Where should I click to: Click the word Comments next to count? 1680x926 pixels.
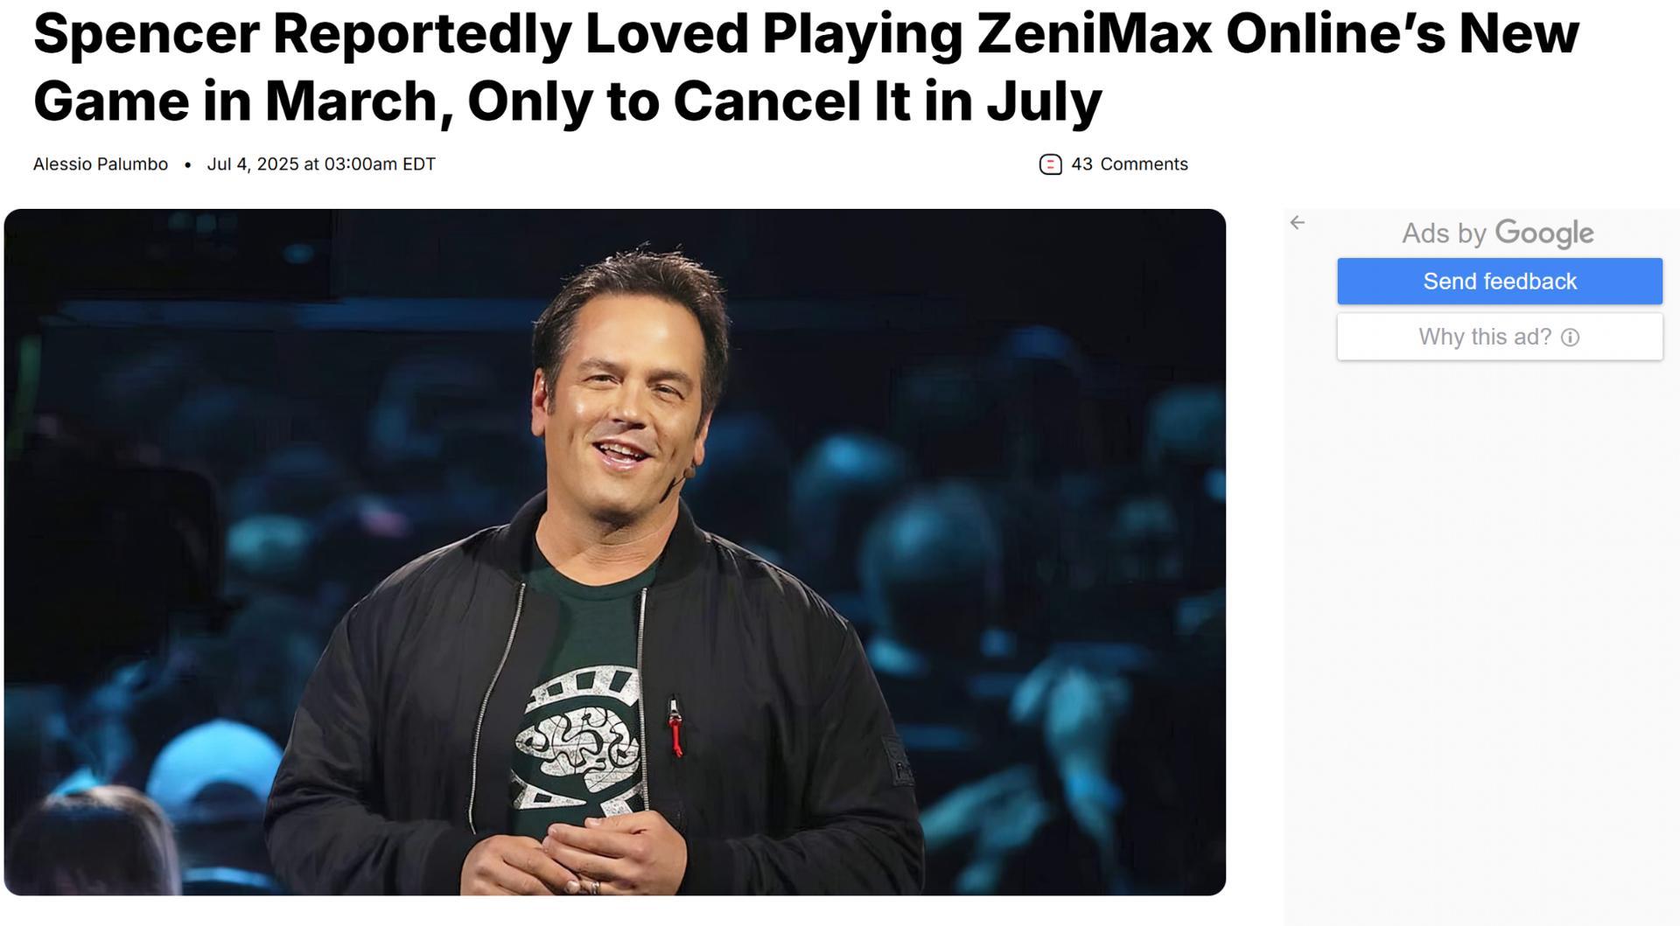tap(1144, 164)
